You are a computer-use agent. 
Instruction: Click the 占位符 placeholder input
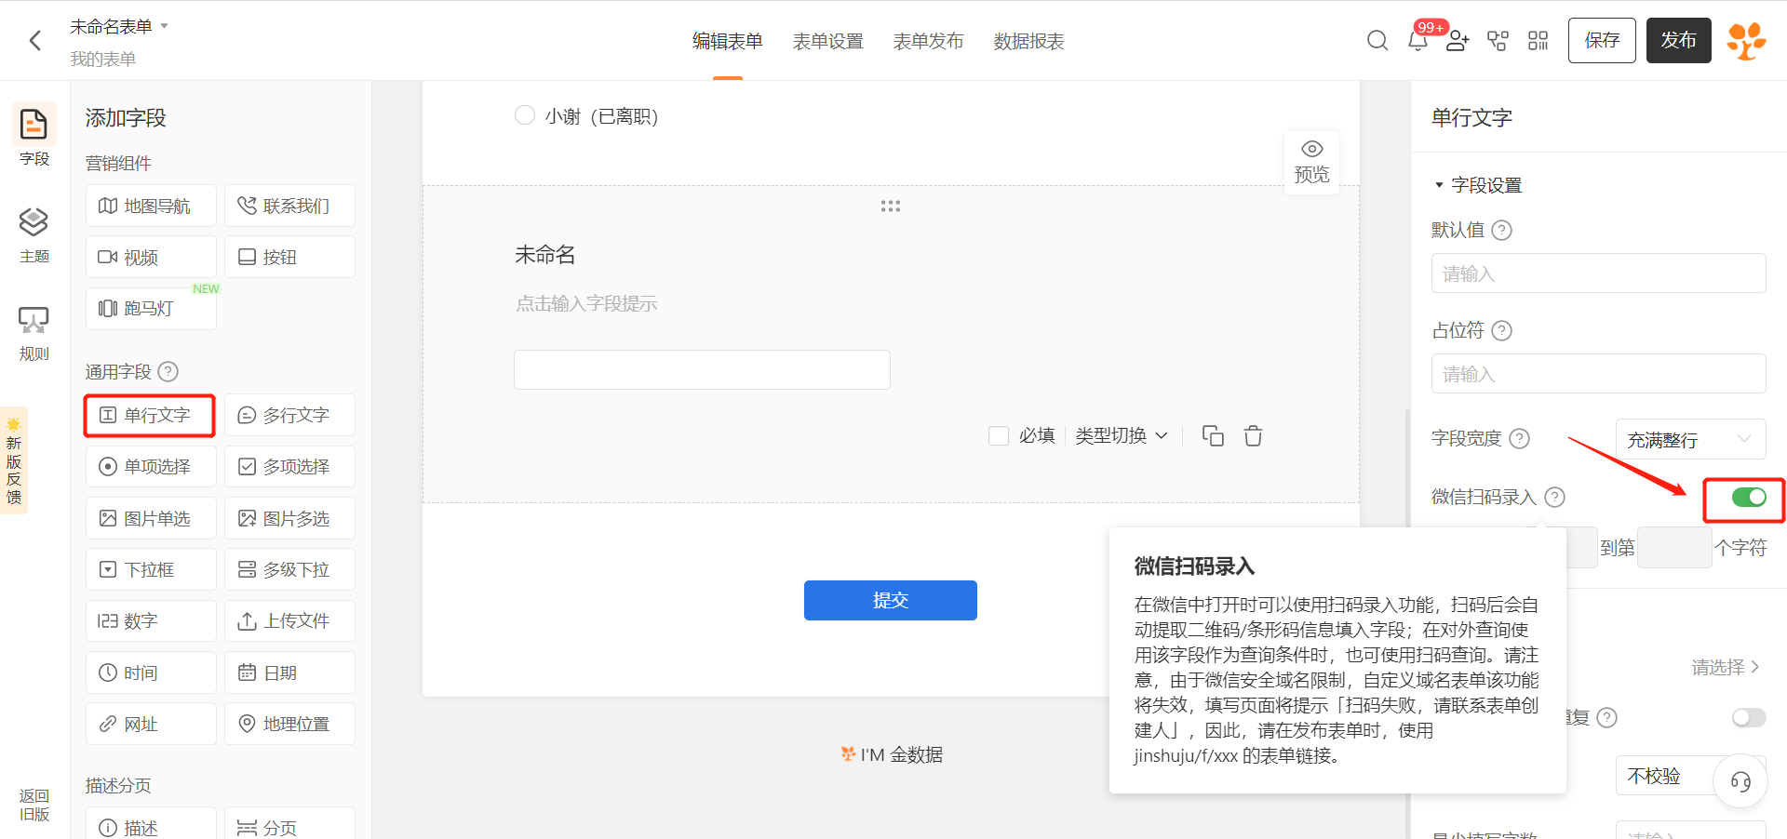point(1598,374)
